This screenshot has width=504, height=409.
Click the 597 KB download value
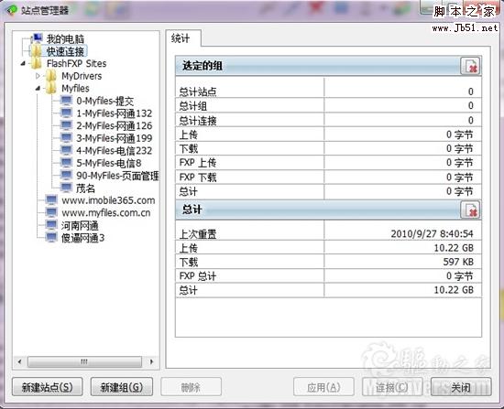458,262
